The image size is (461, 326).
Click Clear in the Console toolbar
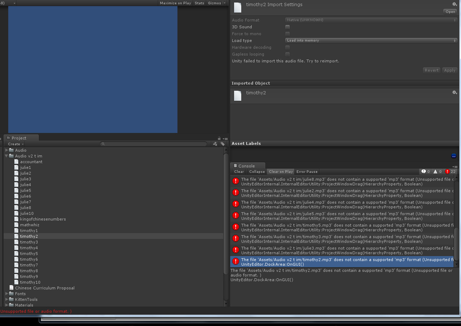point(238,171)
